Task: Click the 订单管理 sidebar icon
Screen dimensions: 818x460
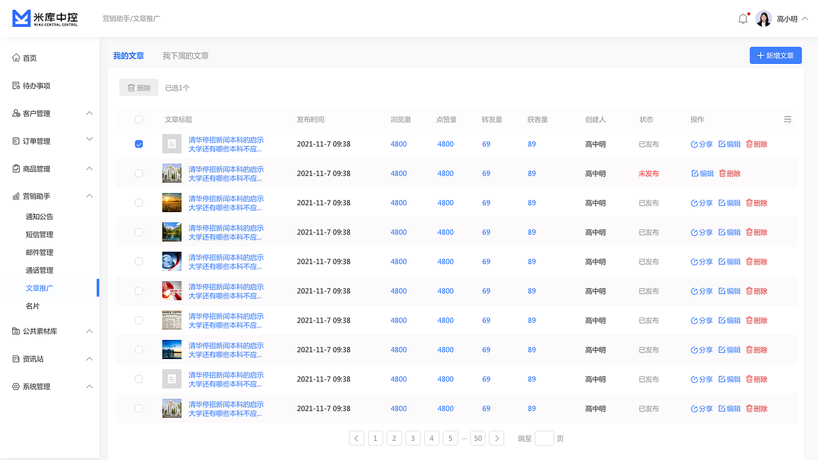Action: (16, 141)
